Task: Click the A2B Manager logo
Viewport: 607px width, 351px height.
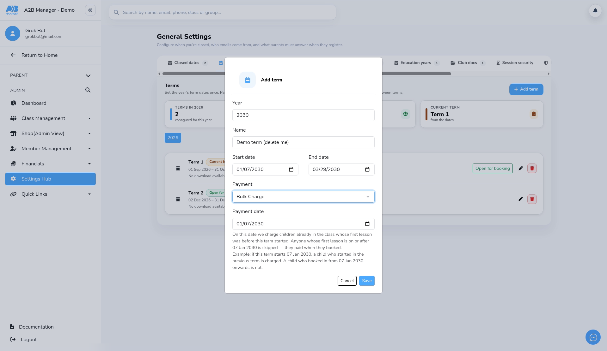Action: pyautogui.click(x=12, y=10)
